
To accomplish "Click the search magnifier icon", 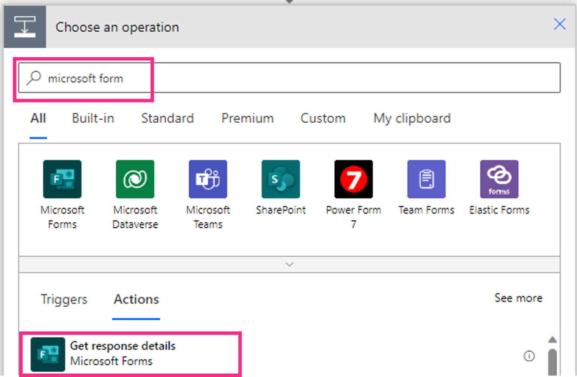I will point(33,78).
